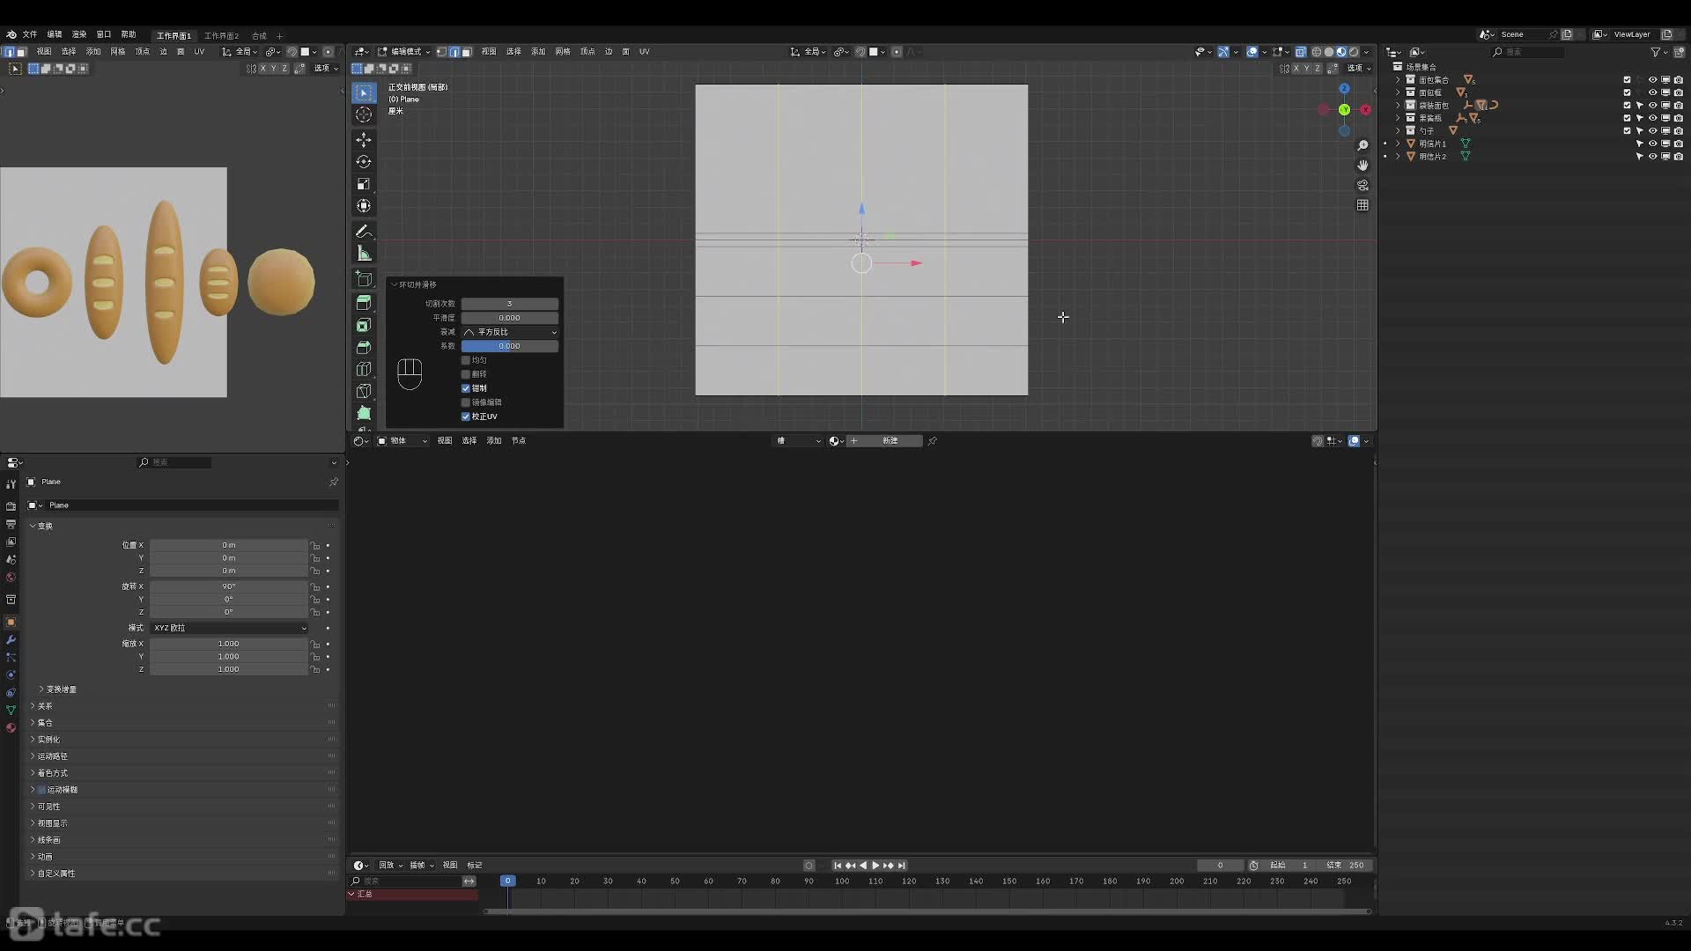Viewport: 1691px width, 951px height.
Task: Select the Move tool in toolbar
Action: [363, 140]
